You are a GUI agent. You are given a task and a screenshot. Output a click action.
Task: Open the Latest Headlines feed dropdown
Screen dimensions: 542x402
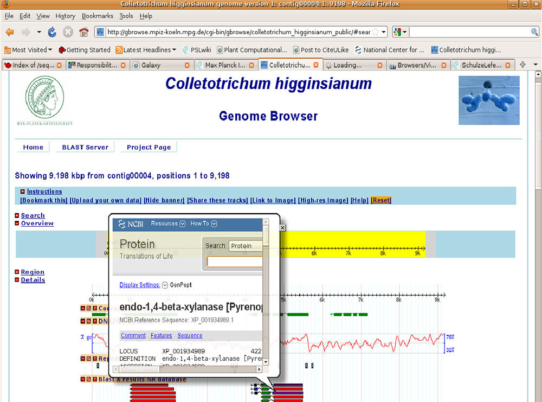[x=146, y=50]
